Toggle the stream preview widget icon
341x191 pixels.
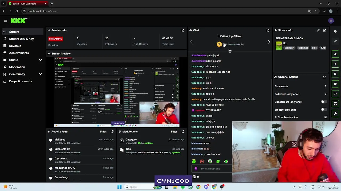335,54
